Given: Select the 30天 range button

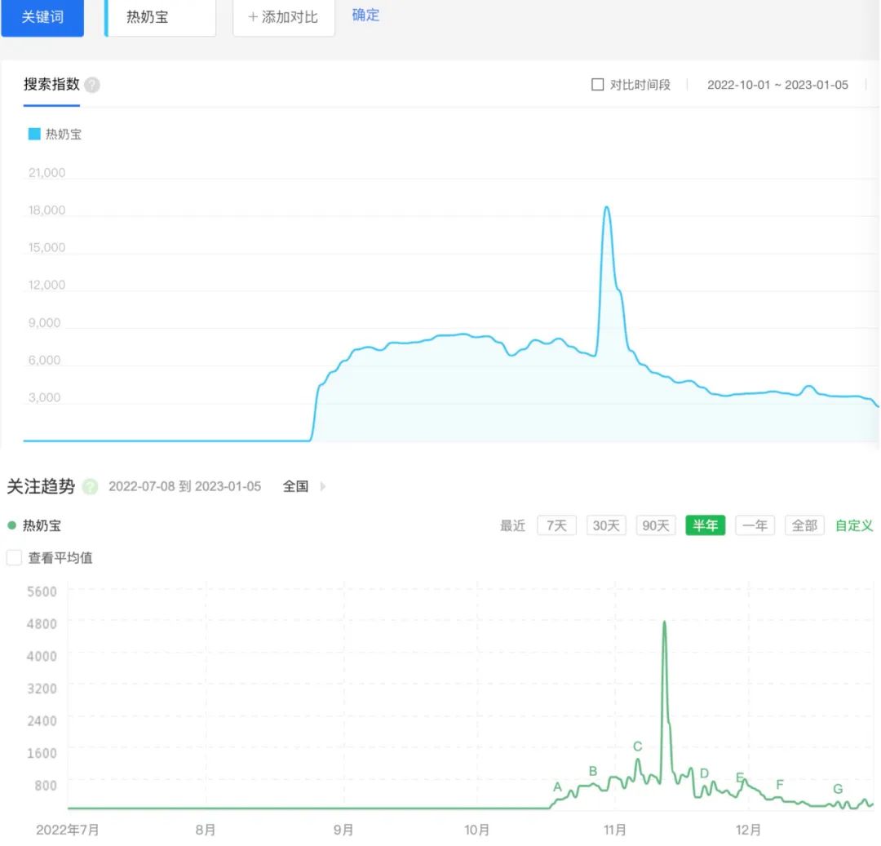Looking at the screenshot, I should 606,526.
